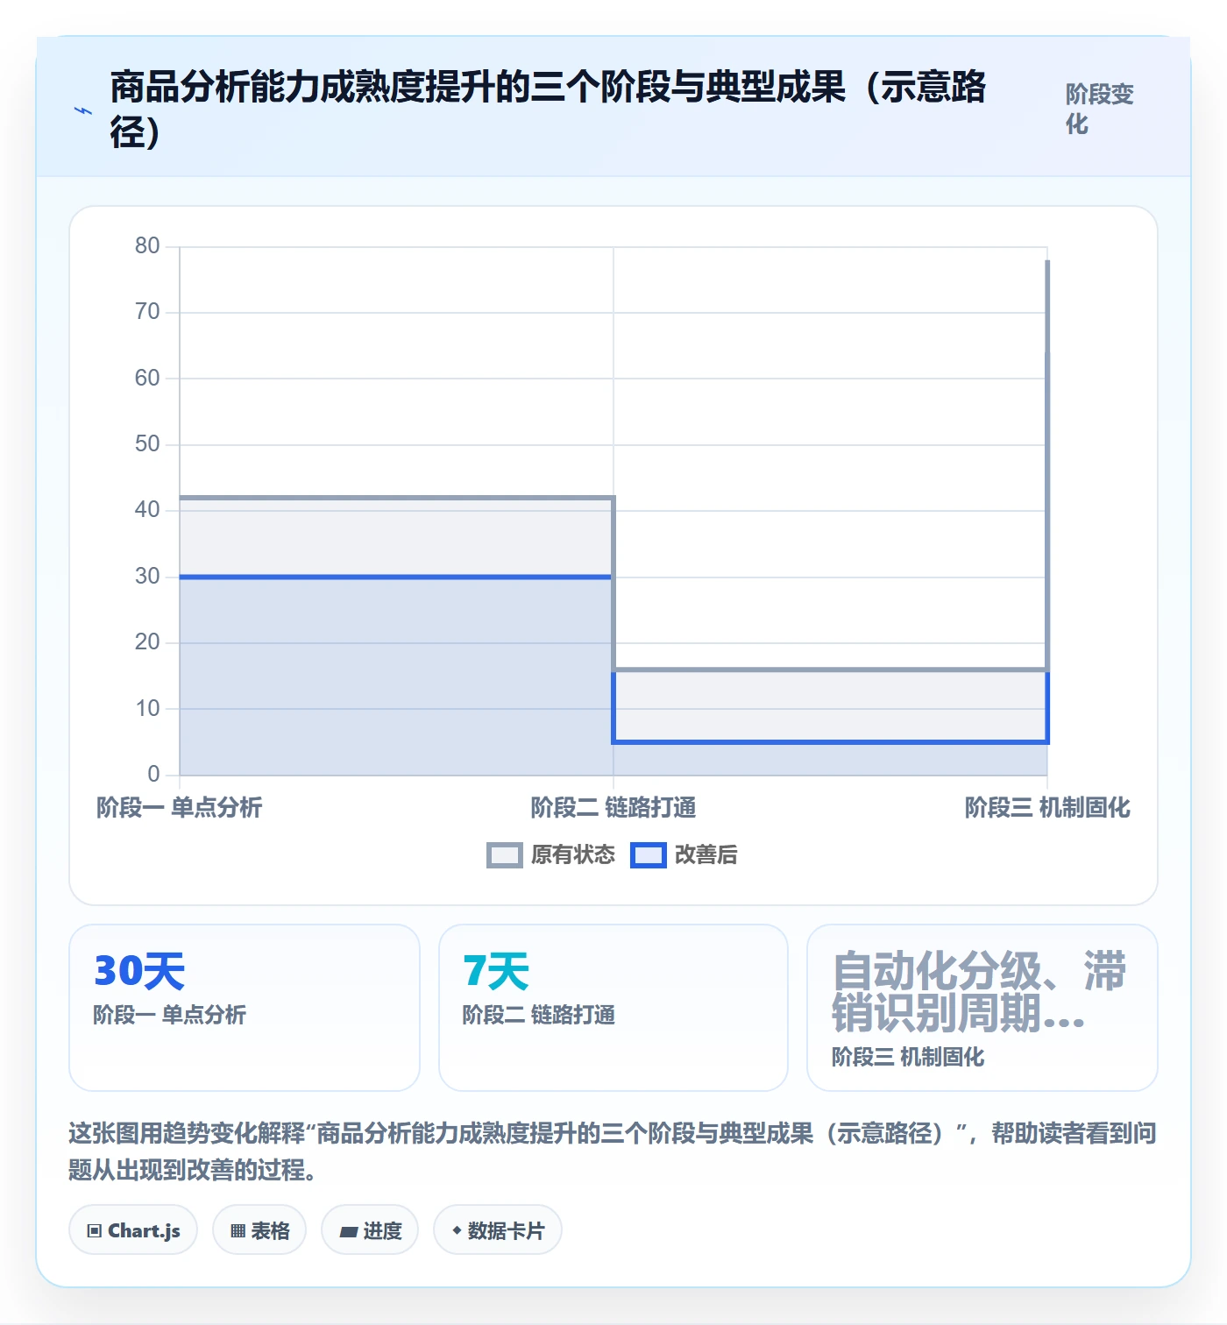Select the 数据卡片 tag chip
The width and height of the screenshot is (1227, 1325).
498,1230
